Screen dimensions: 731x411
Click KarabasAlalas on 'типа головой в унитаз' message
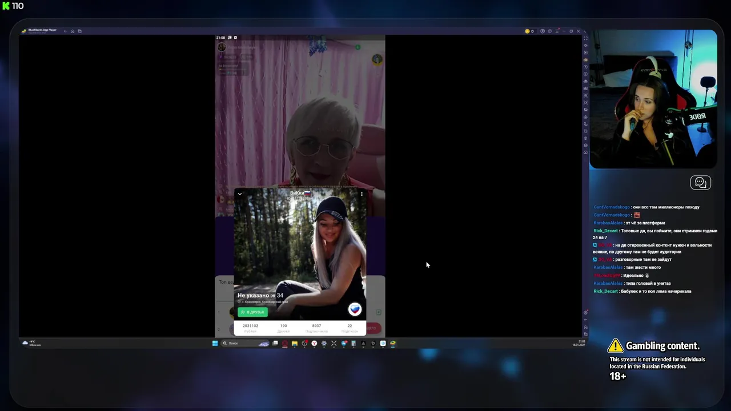tap(608, 283)
